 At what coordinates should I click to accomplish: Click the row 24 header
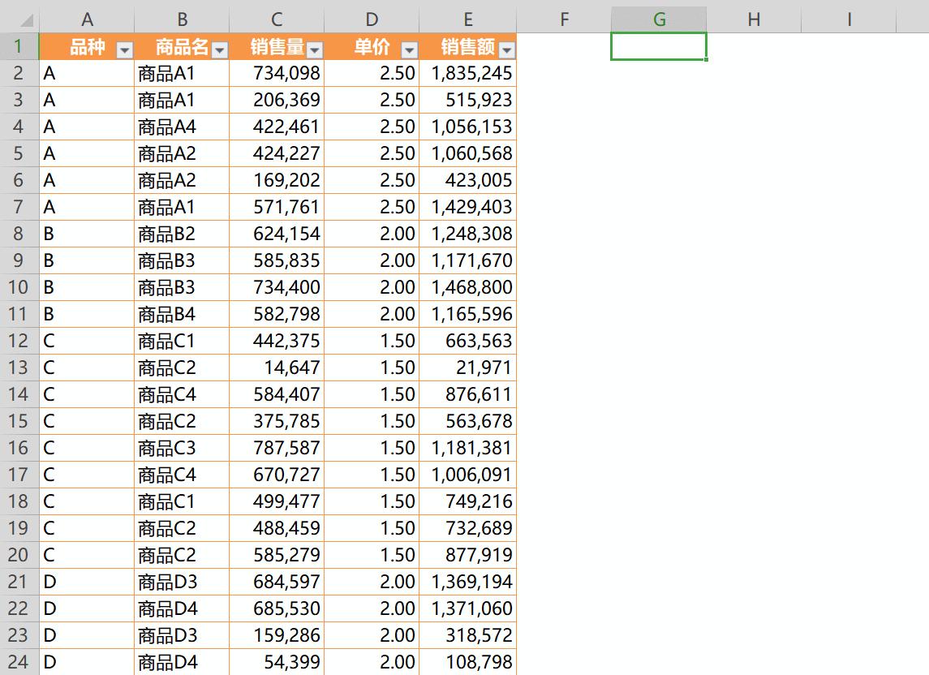(19, 662)
